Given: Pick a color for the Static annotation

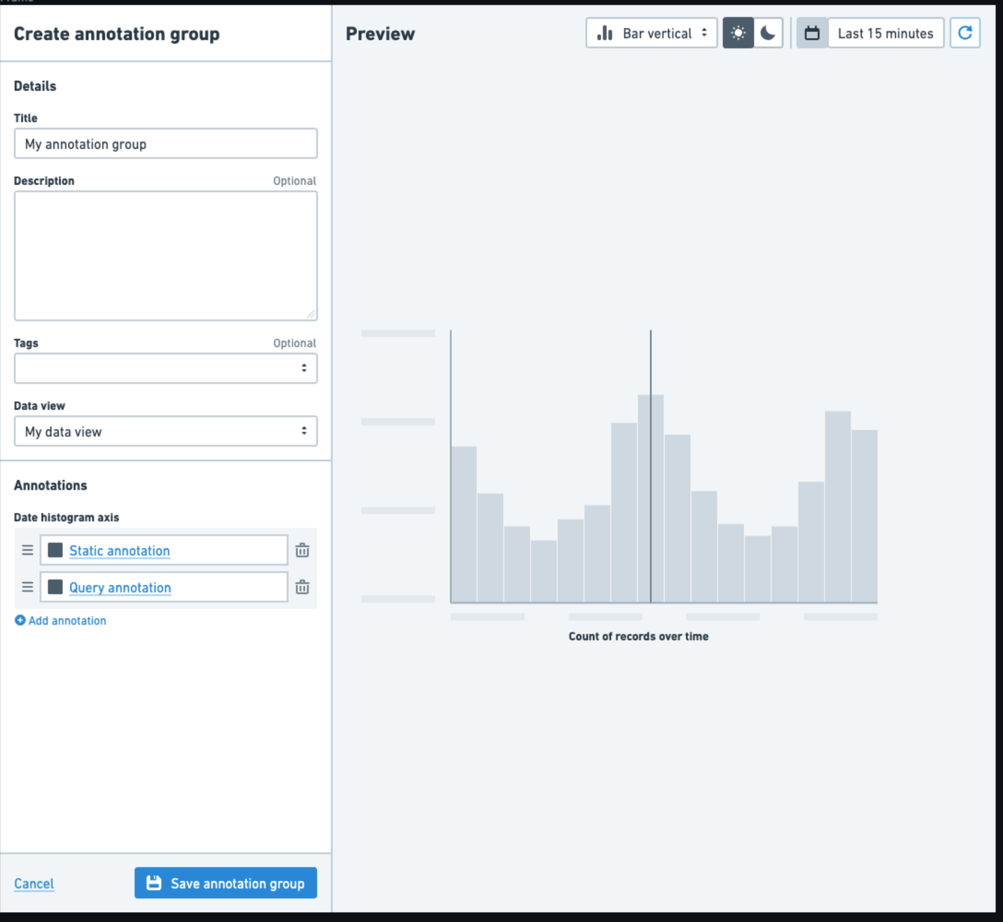Looking at the screenshot, I should [55, 550].
